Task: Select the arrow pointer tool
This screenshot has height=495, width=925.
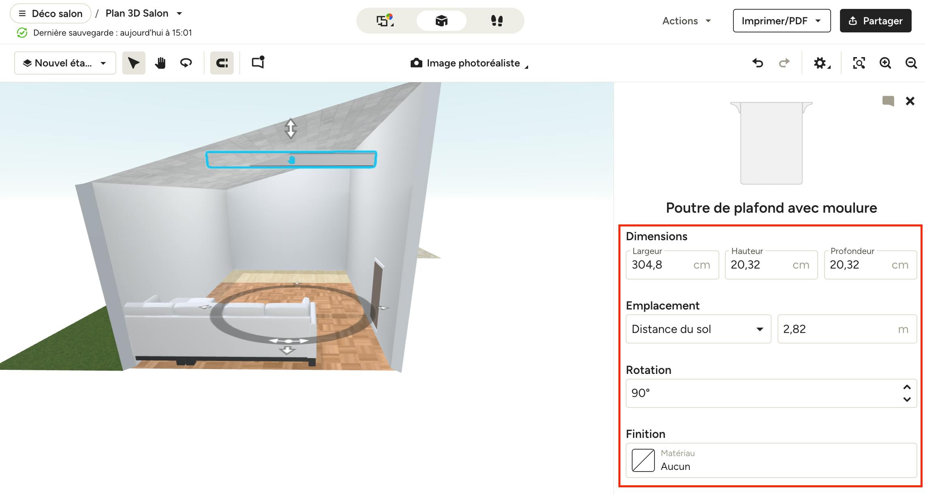Action: coord(134,63)
